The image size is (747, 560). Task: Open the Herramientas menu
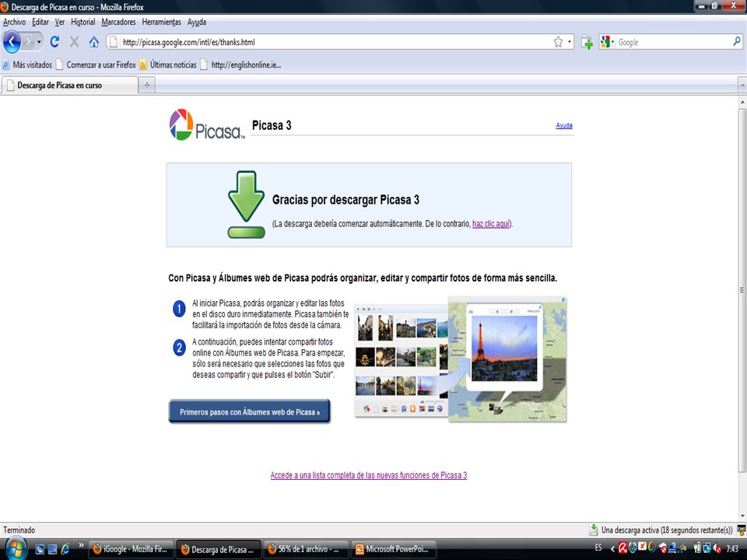click(162, 22)
